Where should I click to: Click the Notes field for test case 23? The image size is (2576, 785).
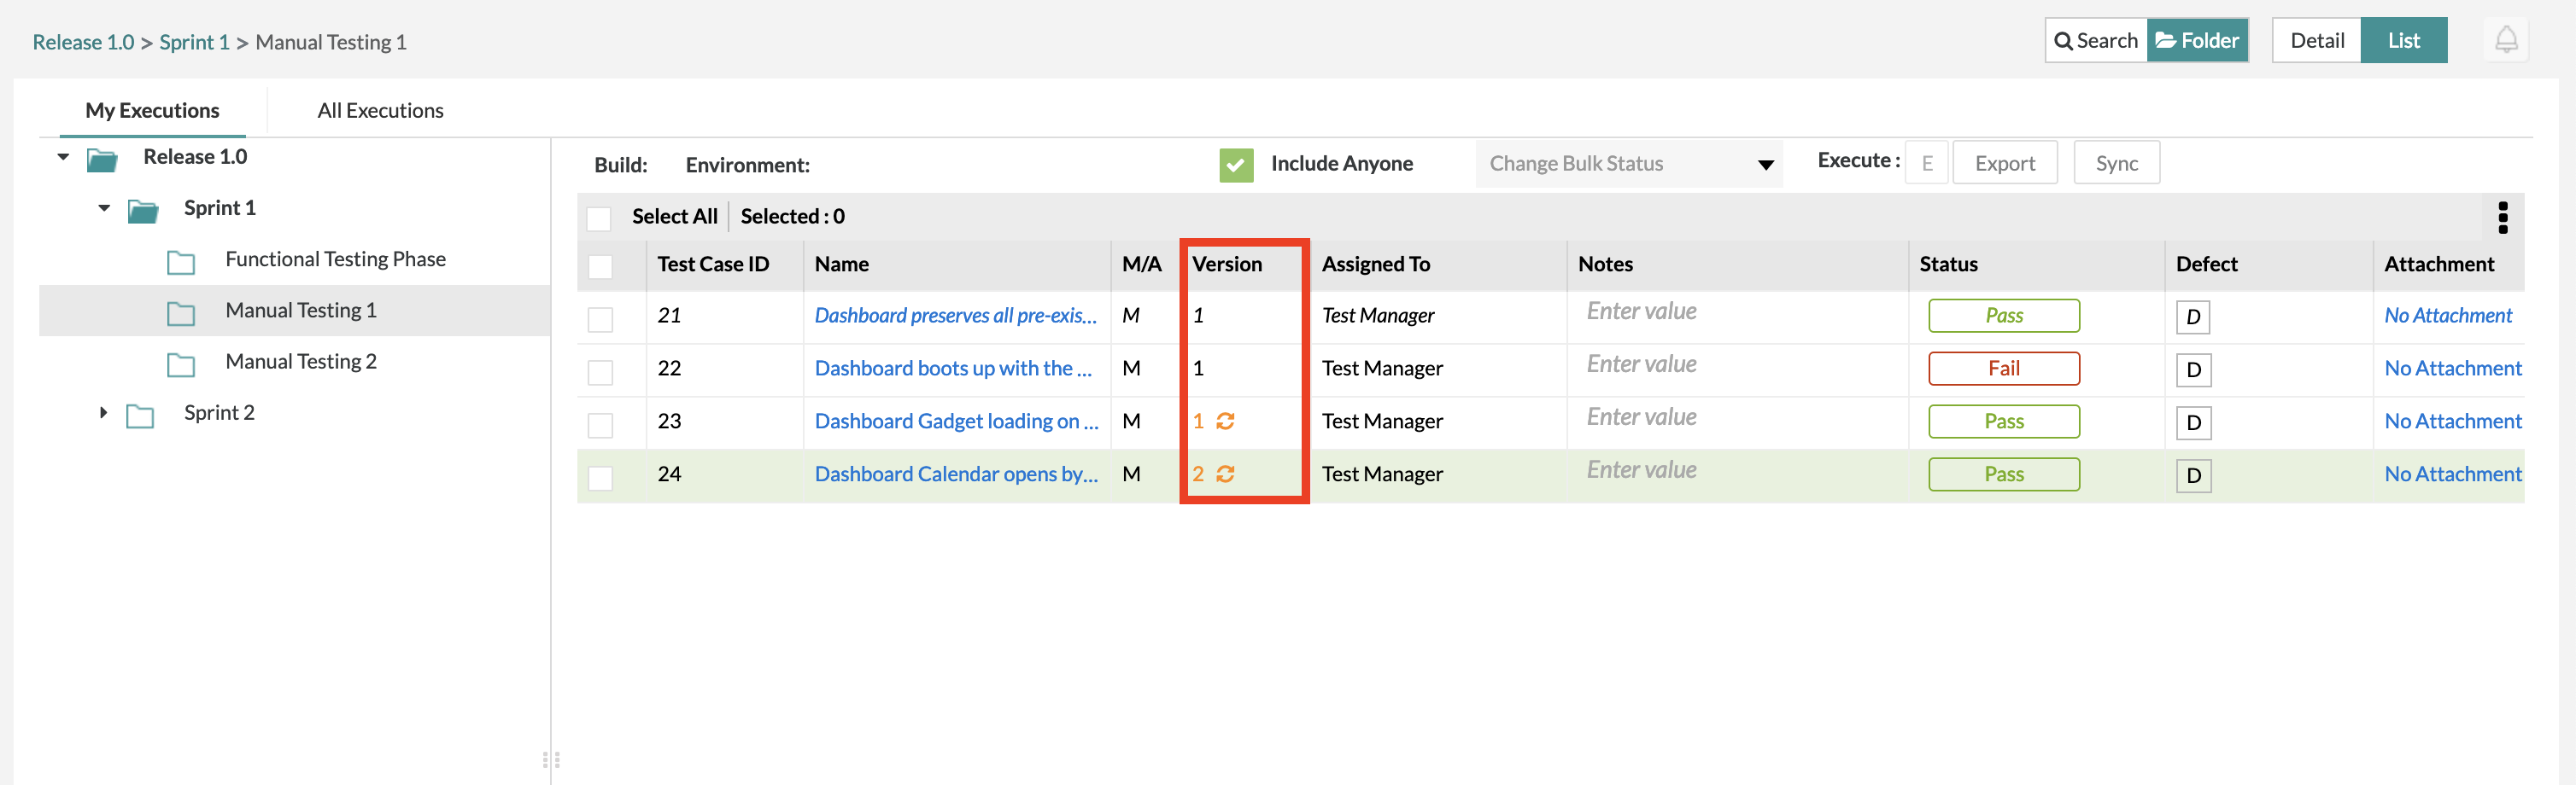1735,417
